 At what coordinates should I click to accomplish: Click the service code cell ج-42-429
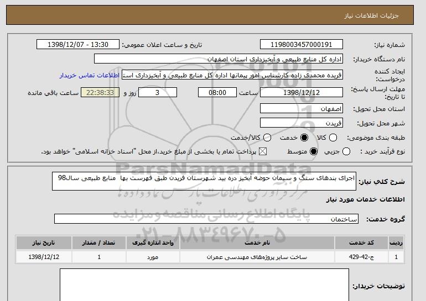361,257
